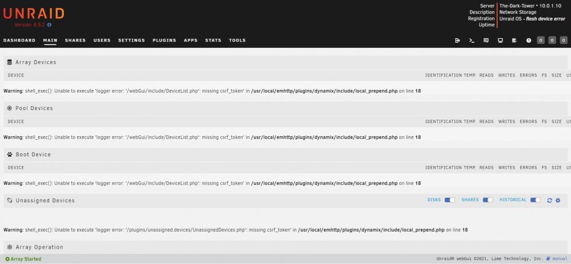
Task: Open the manual link in footer
Action: point(560,259)
